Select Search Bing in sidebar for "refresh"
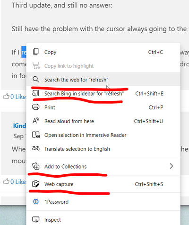This screenshot has height=225, width=189. (x=103, y=93)
